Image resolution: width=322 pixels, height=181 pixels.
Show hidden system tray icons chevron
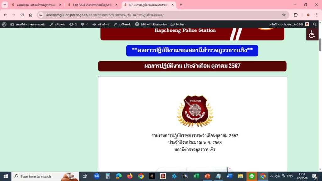[272, 176]
